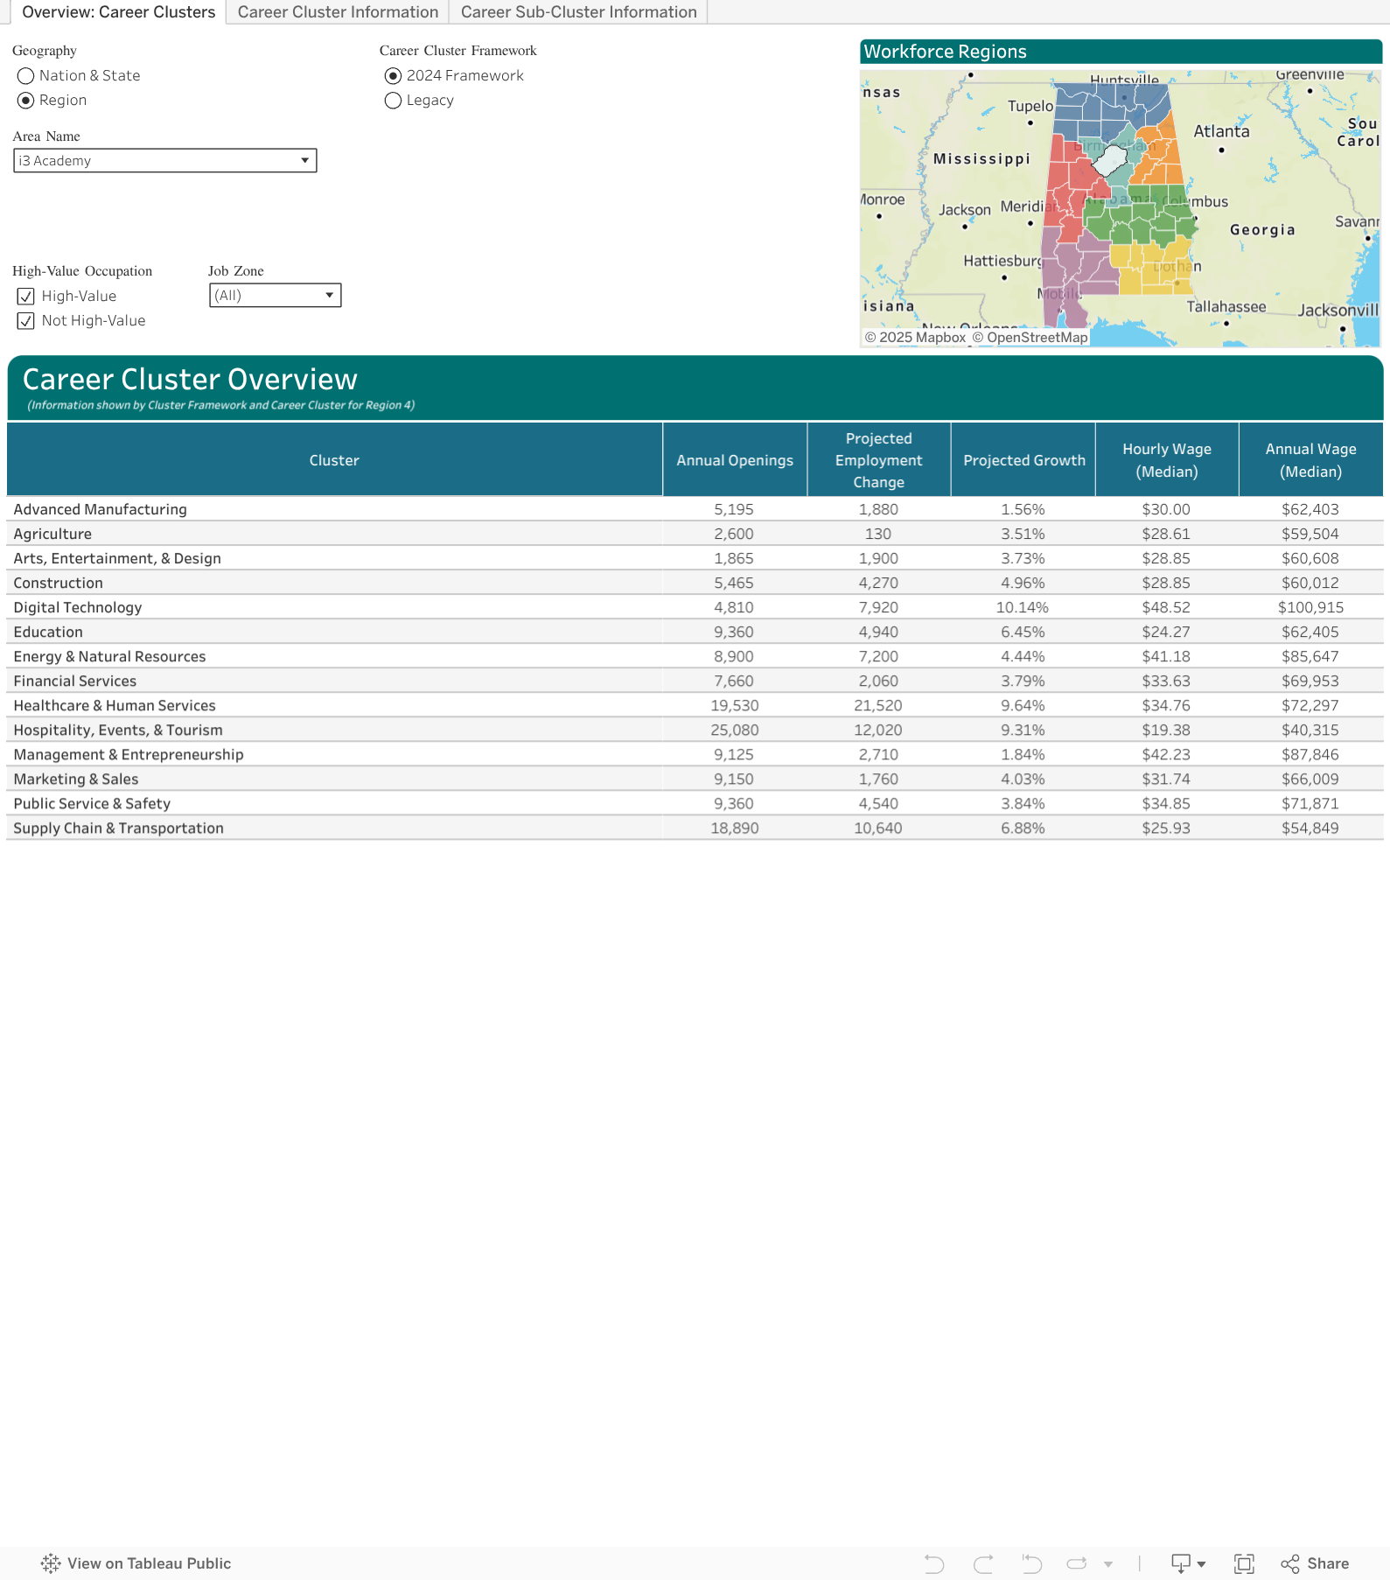This screenshot has width=1390, height=1580.
Task: Click the Mapbox attribution link
Action: click(x=915, y=338)
